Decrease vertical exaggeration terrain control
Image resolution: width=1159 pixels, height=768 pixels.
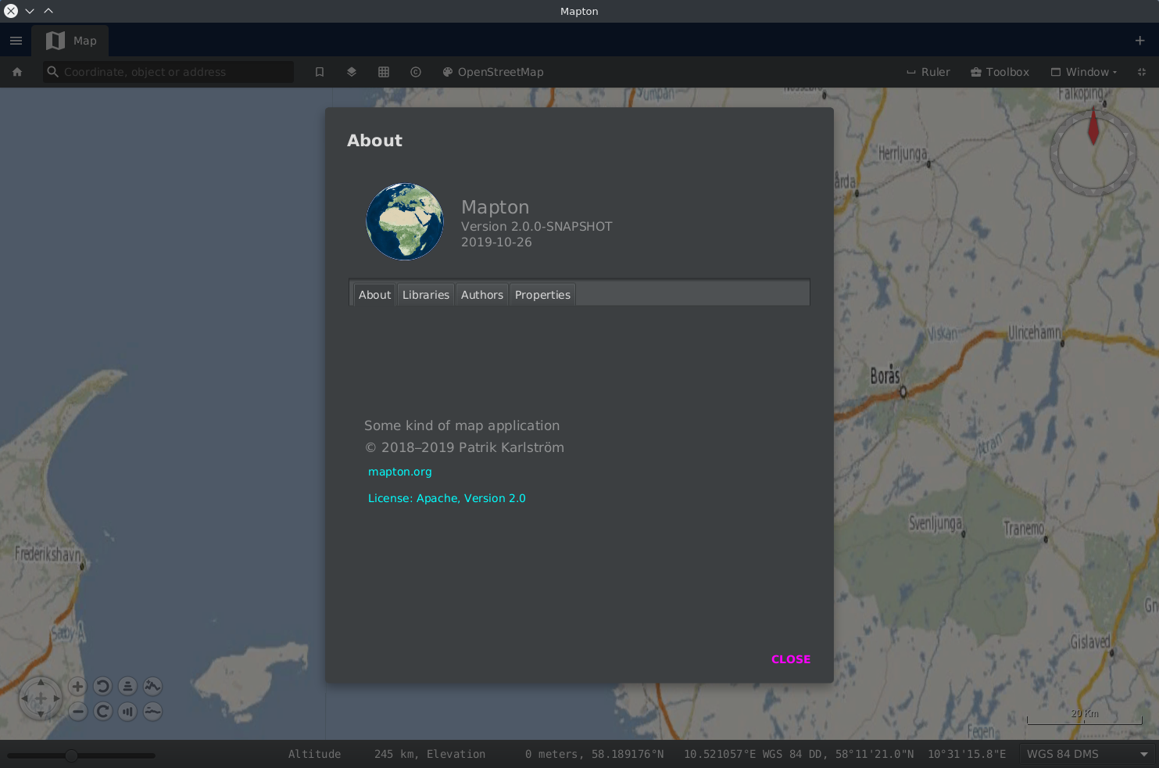point(152,712)
